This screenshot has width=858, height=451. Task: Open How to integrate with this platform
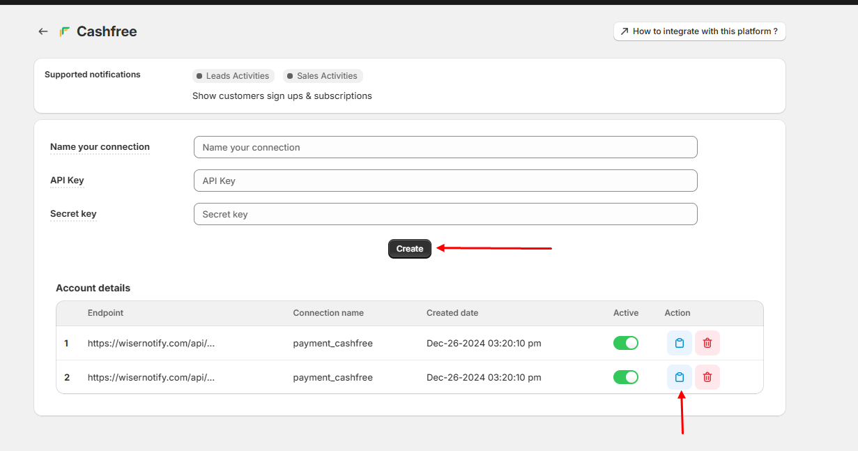[700, 31]
